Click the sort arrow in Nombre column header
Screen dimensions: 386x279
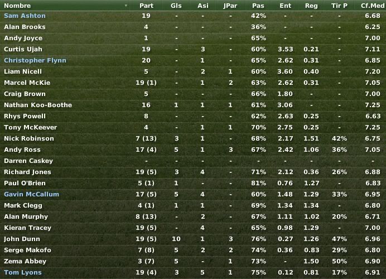126,6
